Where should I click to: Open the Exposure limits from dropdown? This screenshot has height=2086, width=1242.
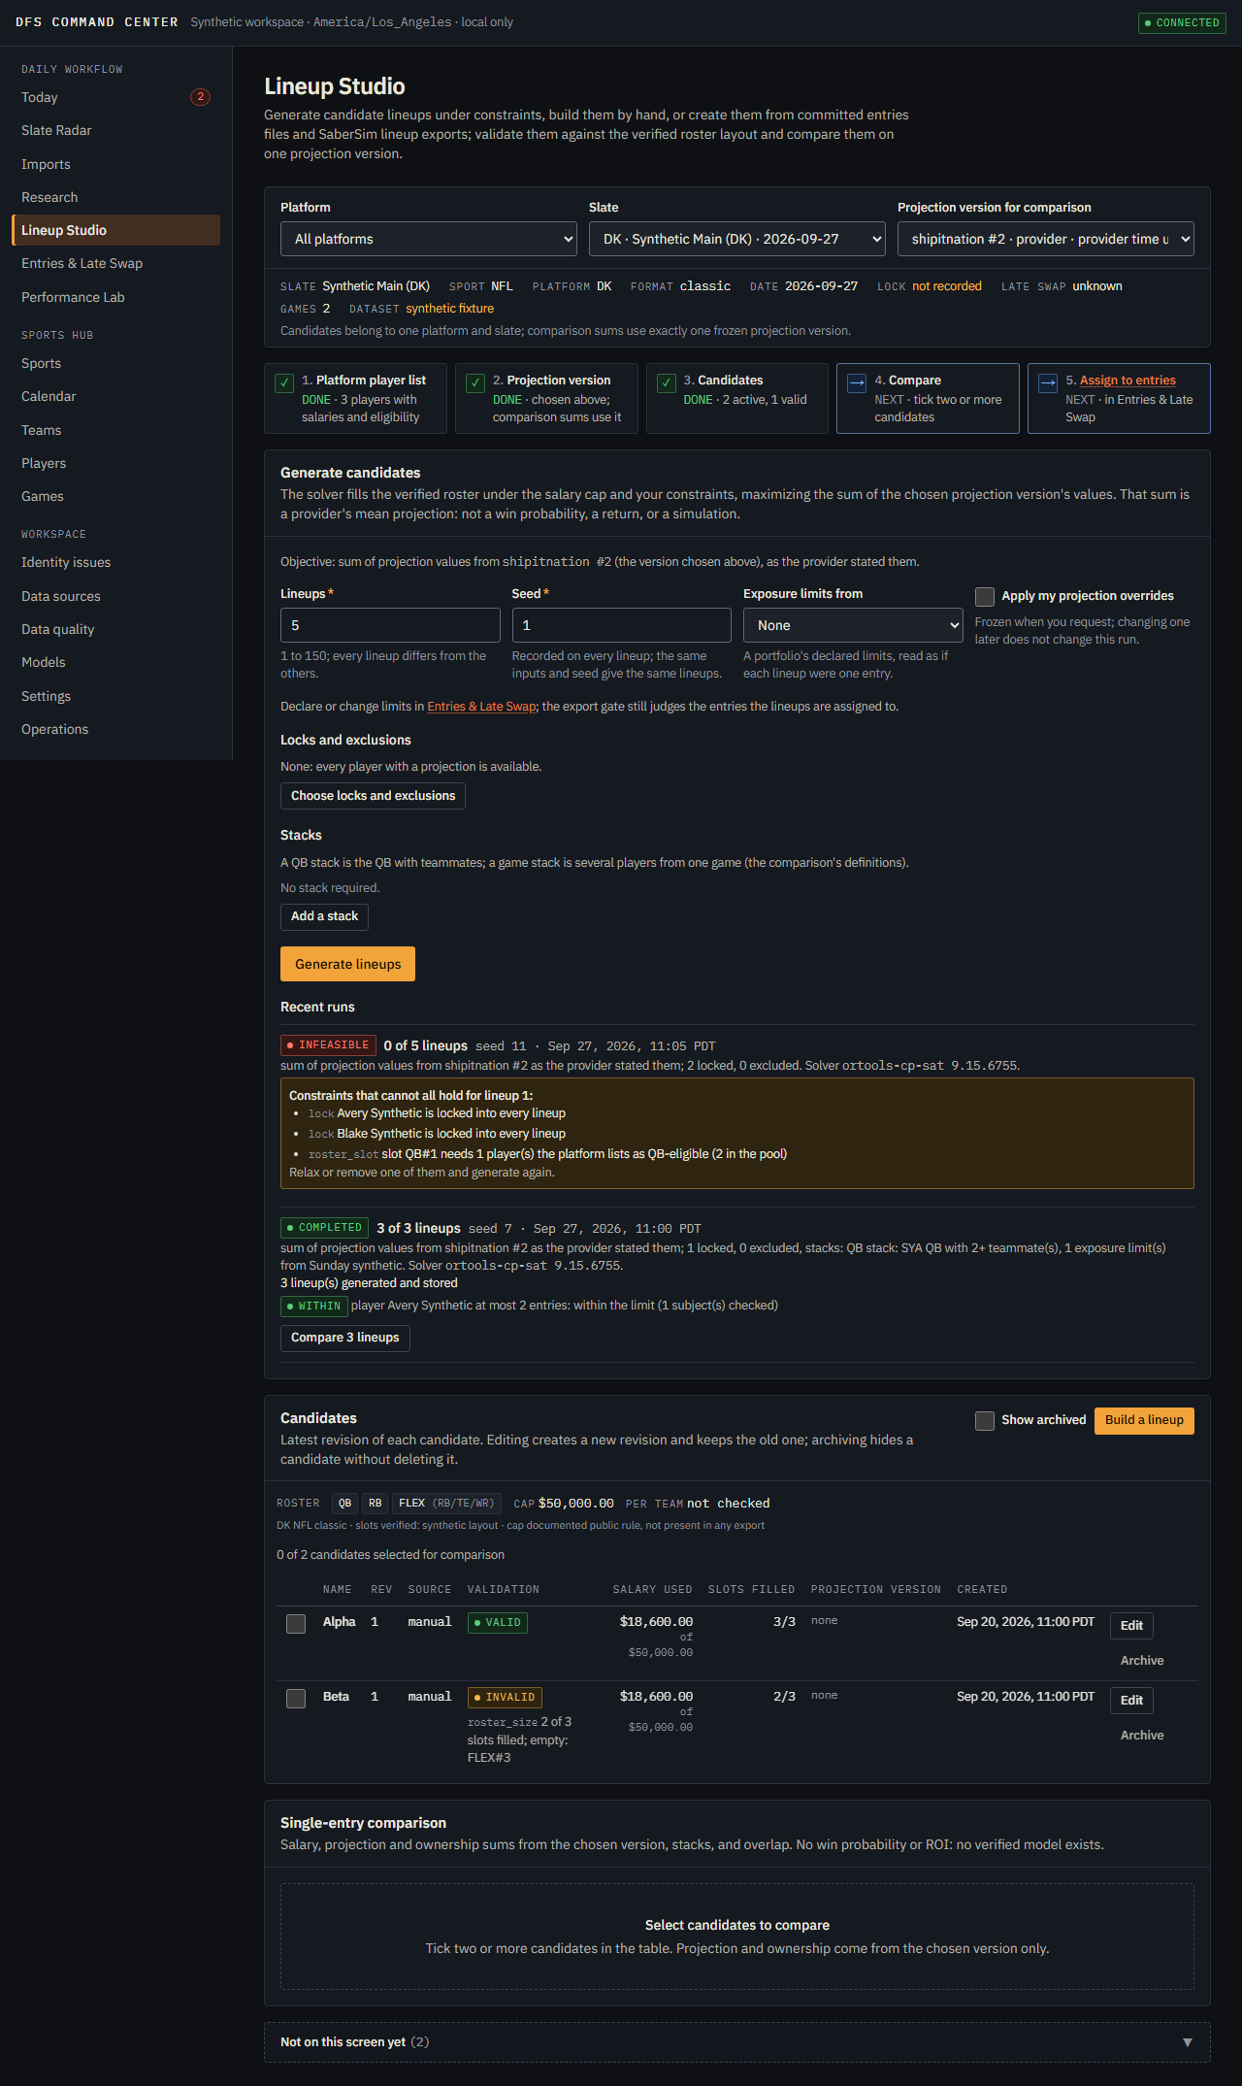(x=853, y=625)
